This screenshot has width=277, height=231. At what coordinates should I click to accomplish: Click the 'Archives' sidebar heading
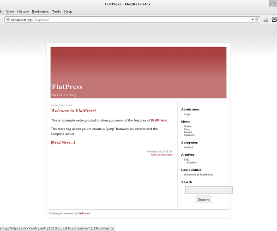click(188, 155)
